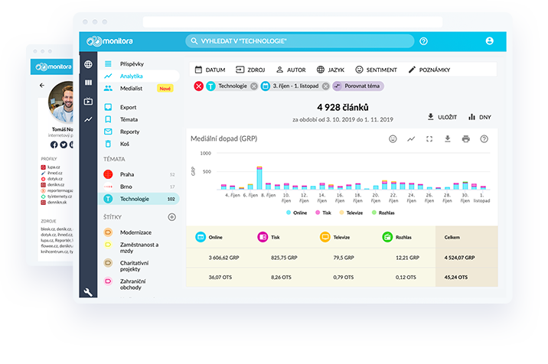Click the print icon above the chart
548x364 pixels.
pyautogui.click(x=465, y=139)
